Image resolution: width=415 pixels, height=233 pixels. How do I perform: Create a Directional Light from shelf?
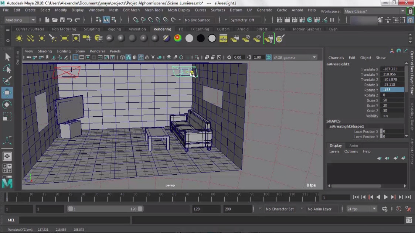[x=30, y=38]
